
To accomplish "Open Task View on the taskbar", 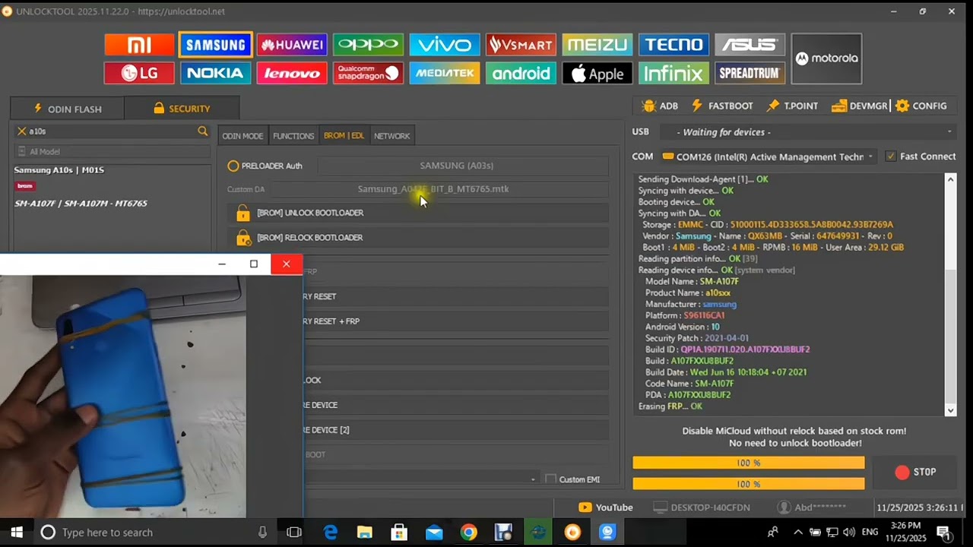I will pyautogui.click(x=294, y=533).
